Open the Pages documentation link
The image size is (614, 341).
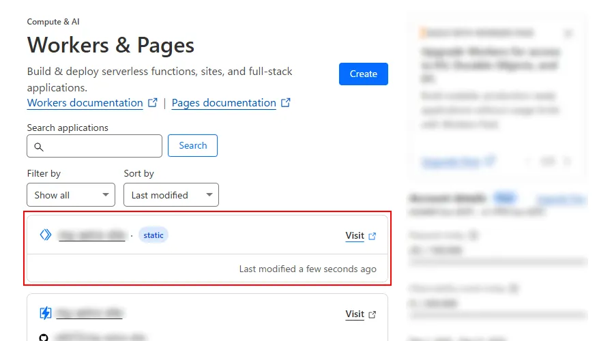click(x=224, y=102)
